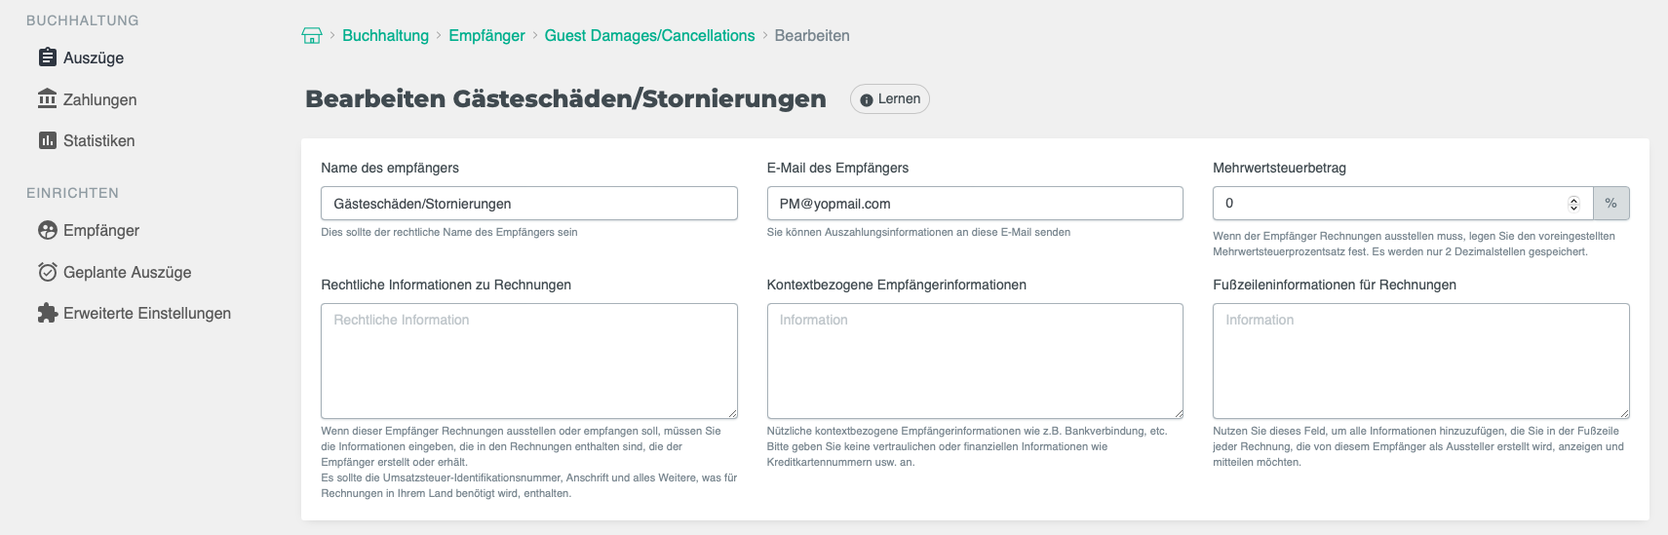Screen dimensions: 1668x535
Task: Click the BUCHHALTUNG section header
Action: click(x=83, y=20)
